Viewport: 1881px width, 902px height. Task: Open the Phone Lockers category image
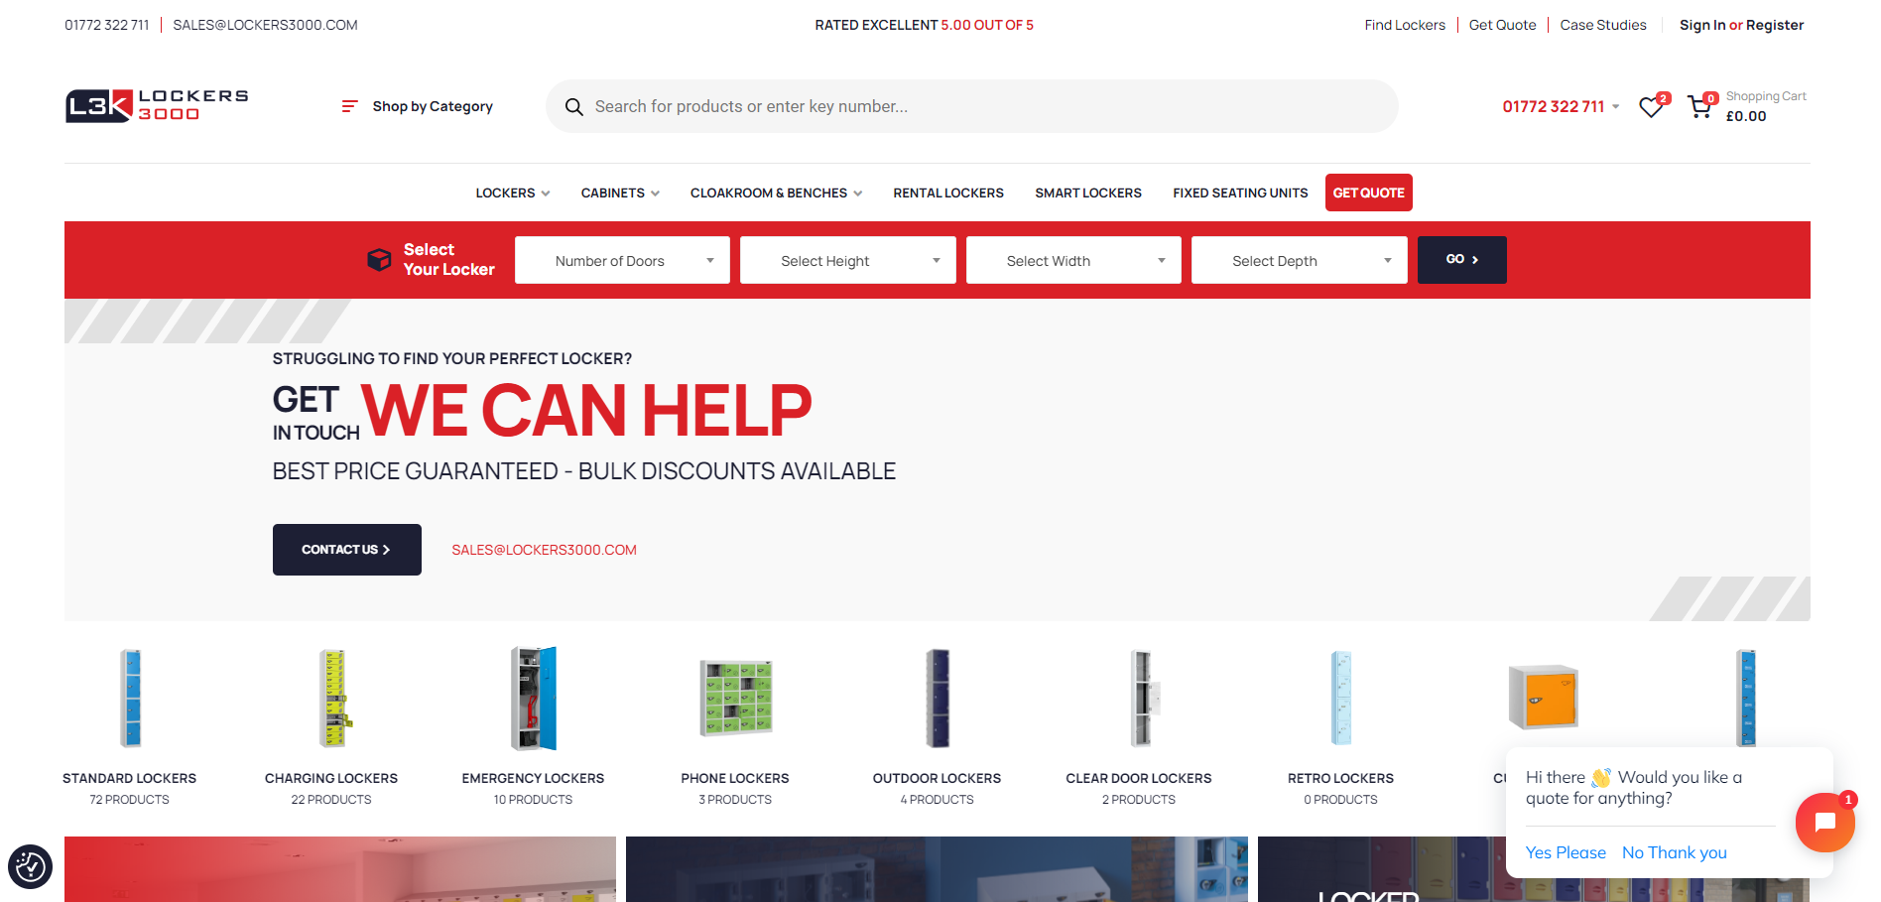[x=735, y=698]
